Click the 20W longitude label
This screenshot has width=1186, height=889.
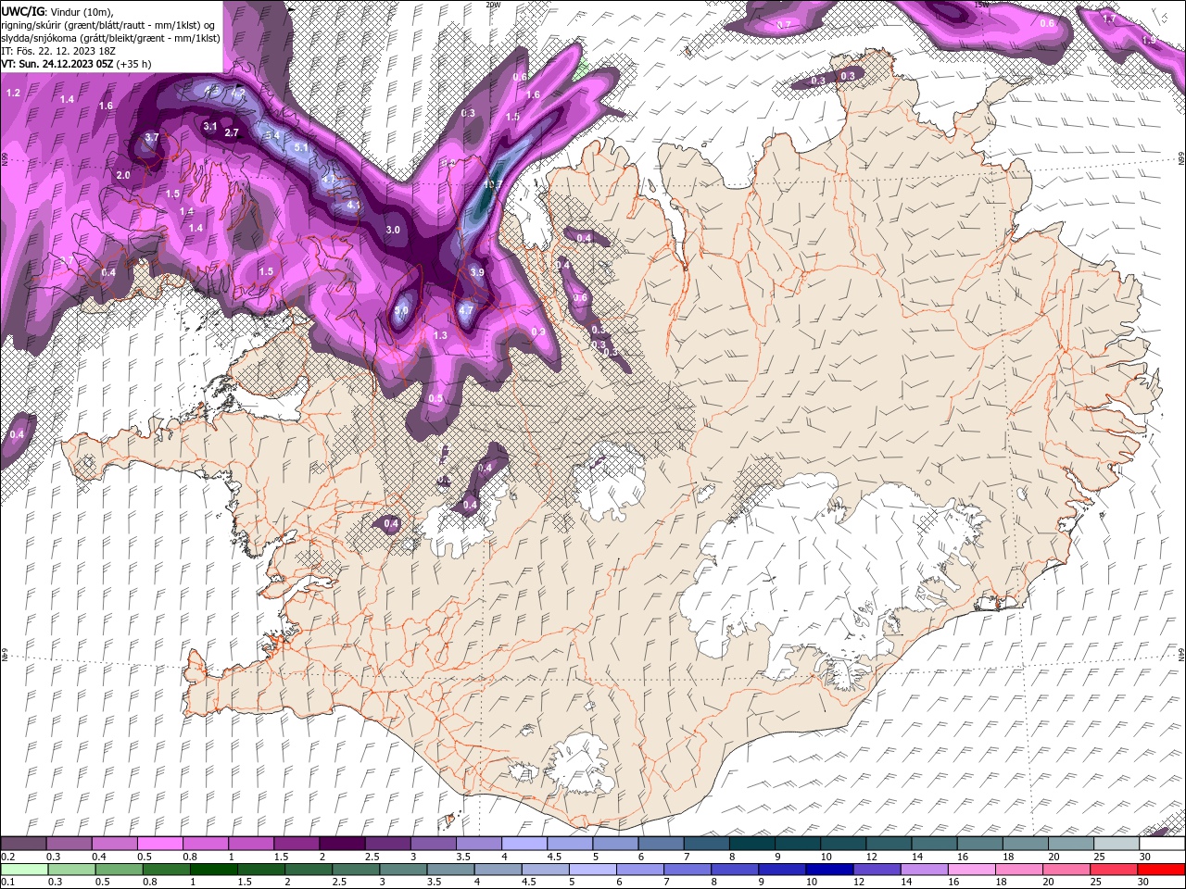pos(493,5)
